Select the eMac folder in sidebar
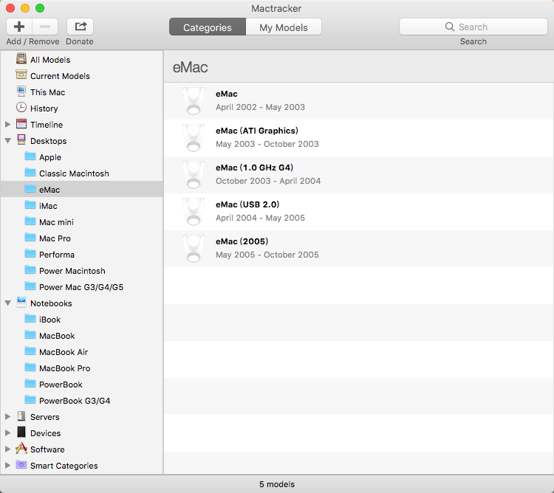The height and width of the screenshot is (493, 554). [81, 190]
